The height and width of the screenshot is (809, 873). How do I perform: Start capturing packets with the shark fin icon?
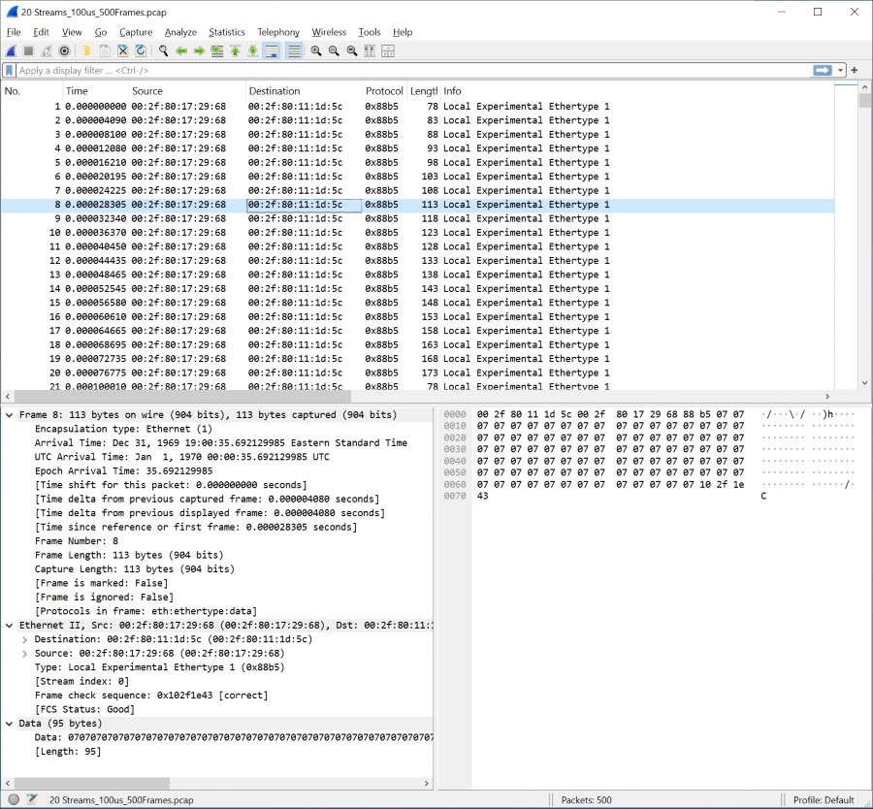(11, 50)
